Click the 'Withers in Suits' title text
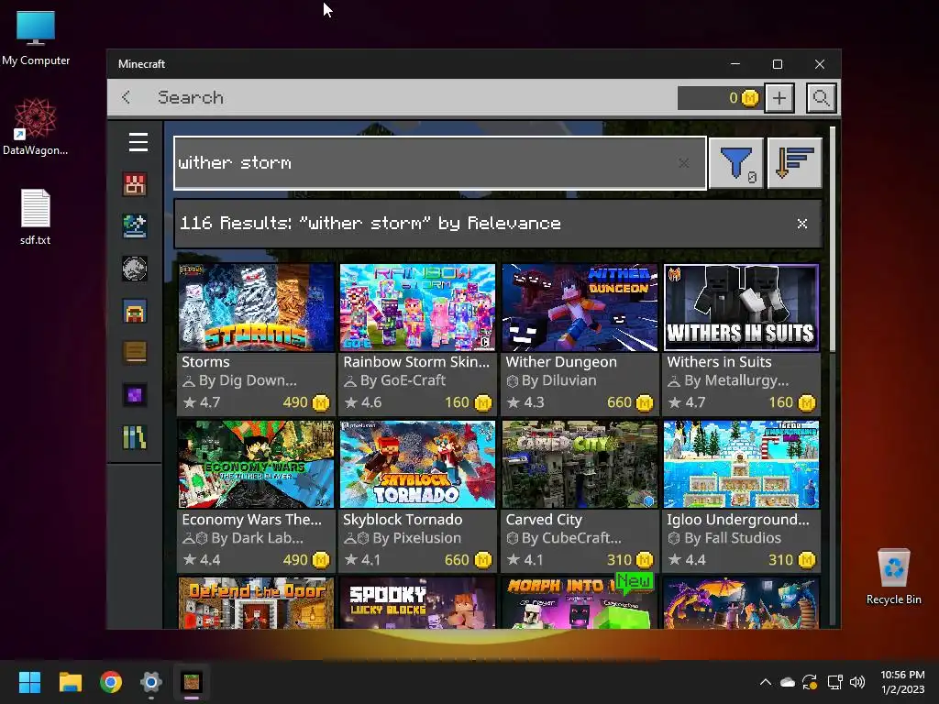939x704 pixels. pyautogui.click(x=719, y=362)
